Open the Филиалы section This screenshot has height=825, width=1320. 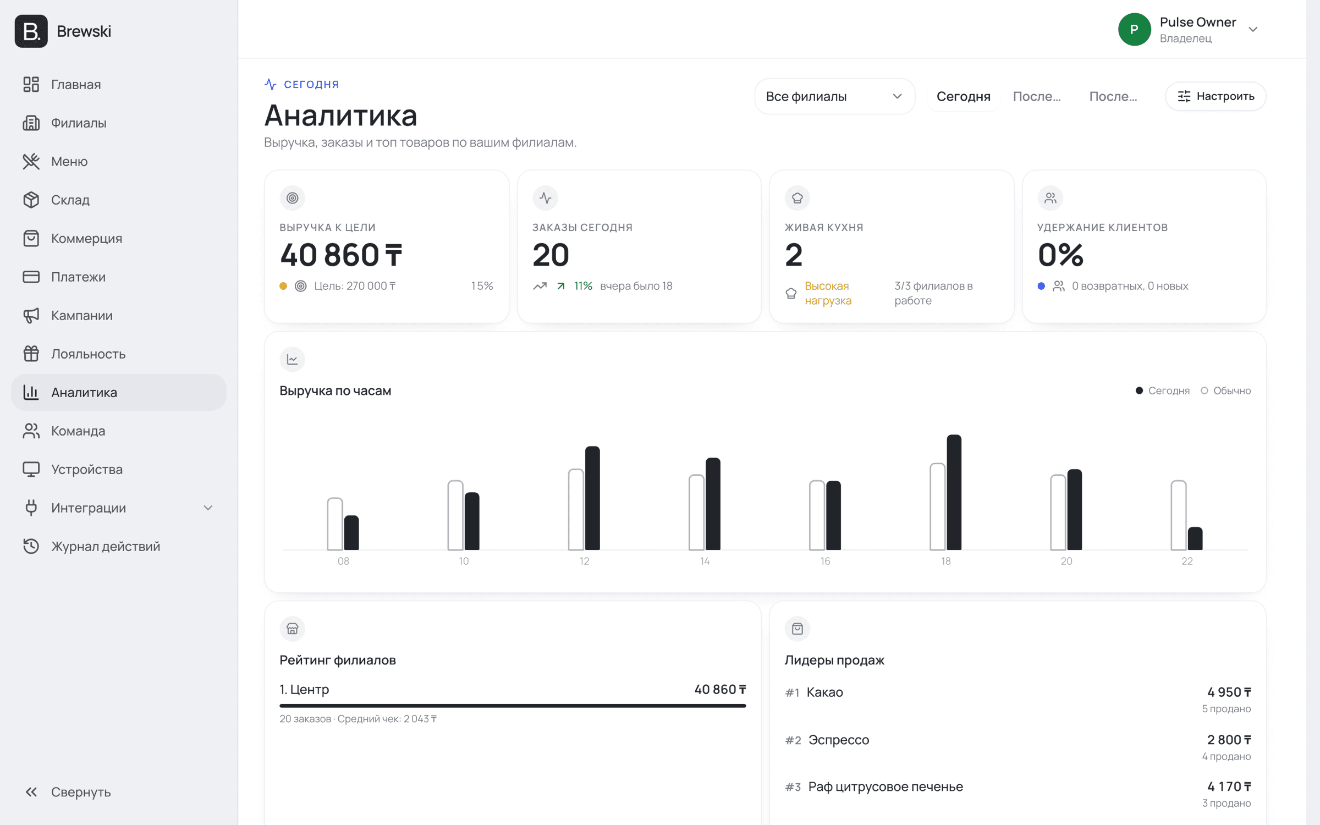(x=118, y=123)
